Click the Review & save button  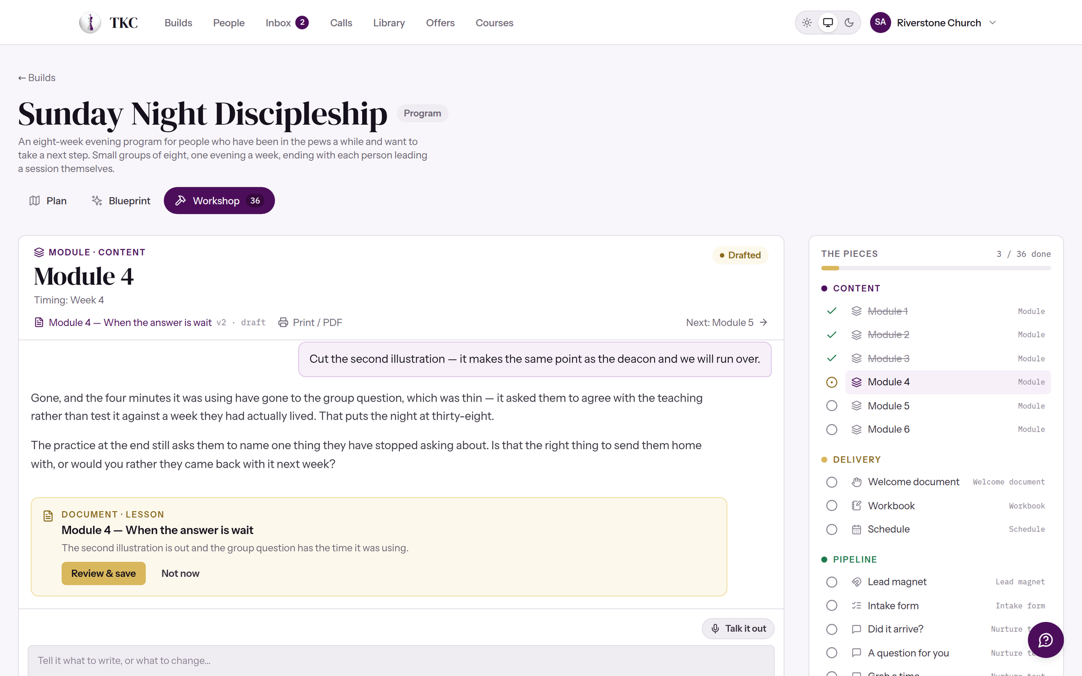[104, 573]
